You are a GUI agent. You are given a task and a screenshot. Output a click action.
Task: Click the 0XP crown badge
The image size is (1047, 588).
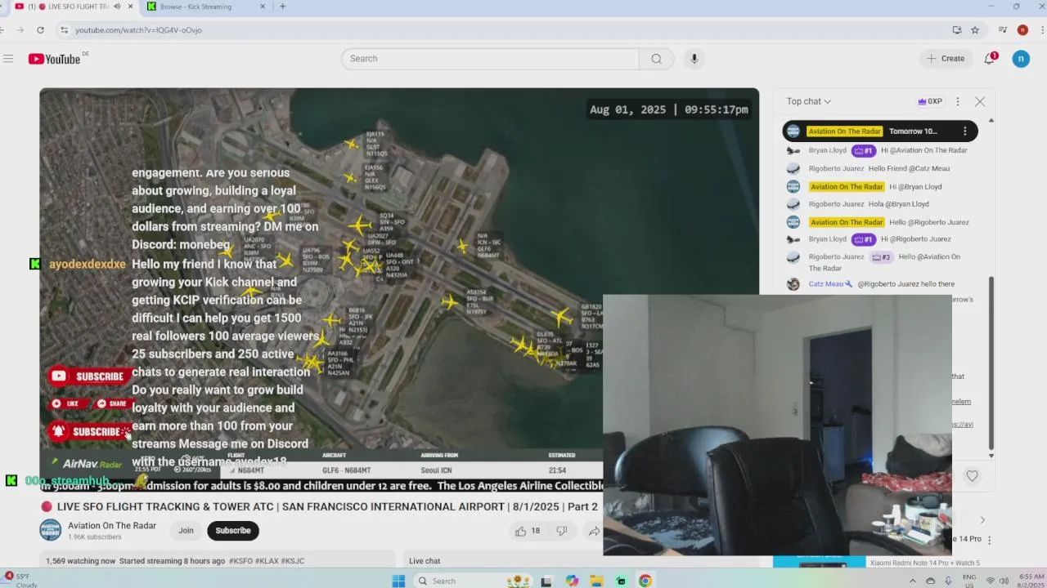(930, 102)
